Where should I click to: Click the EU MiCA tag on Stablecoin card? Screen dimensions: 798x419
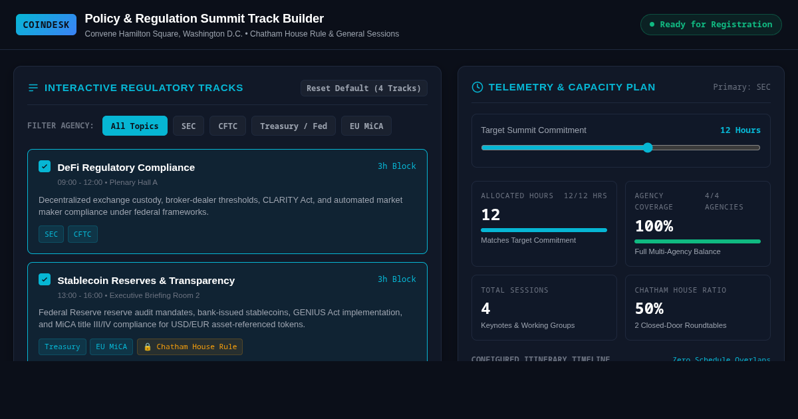point(111,347)
